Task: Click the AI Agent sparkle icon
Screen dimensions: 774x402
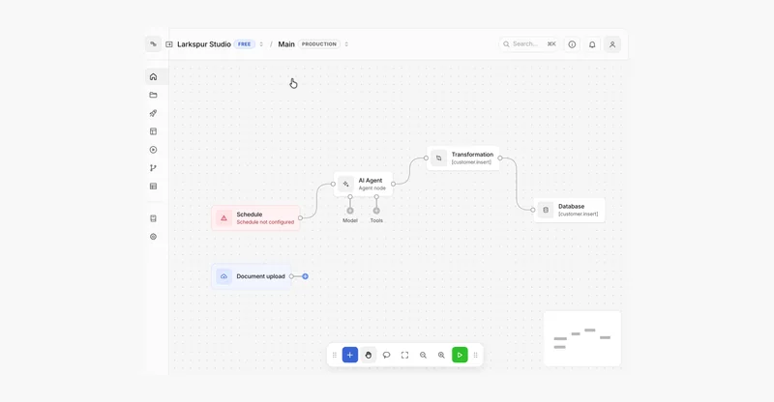Action: tap(345, 184)
